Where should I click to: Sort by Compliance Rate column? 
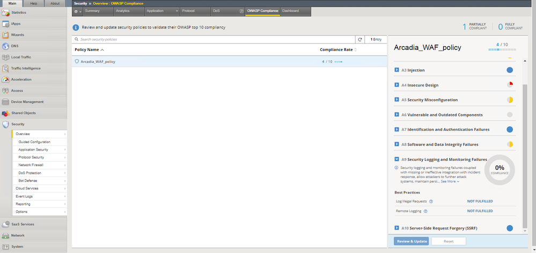click(x=338, y=50)
